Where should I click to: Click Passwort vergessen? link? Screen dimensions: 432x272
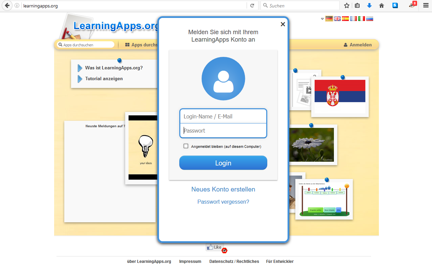[x=223, y=202]
